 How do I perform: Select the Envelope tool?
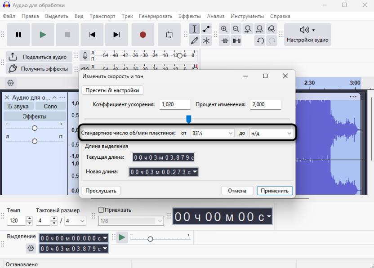click(x=206, y=29)
